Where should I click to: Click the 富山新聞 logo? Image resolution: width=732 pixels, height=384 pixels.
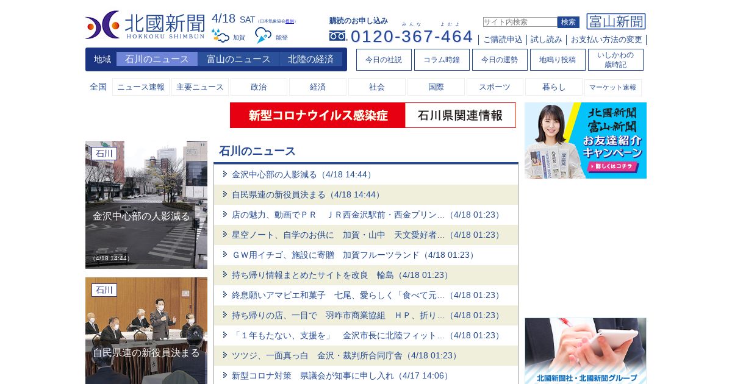pos(616,21)
